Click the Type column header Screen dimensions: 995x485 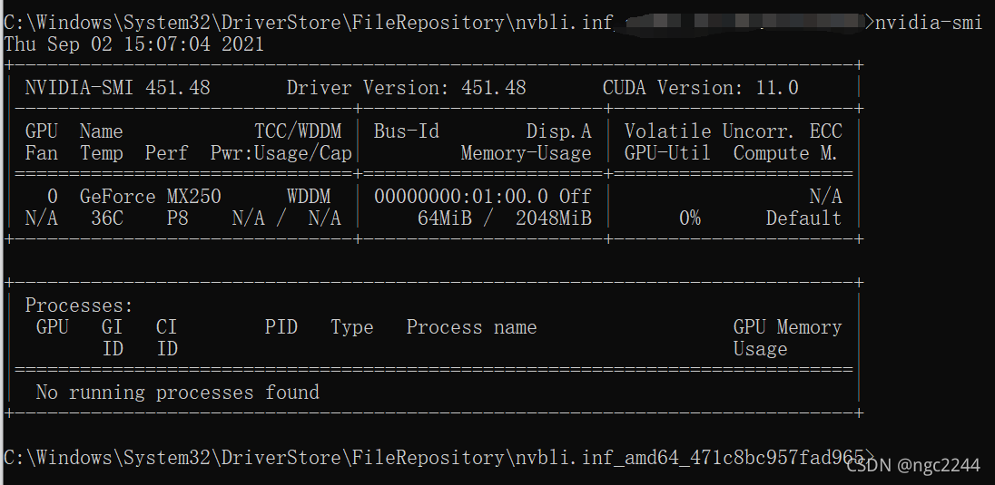(x=352, y=327)
